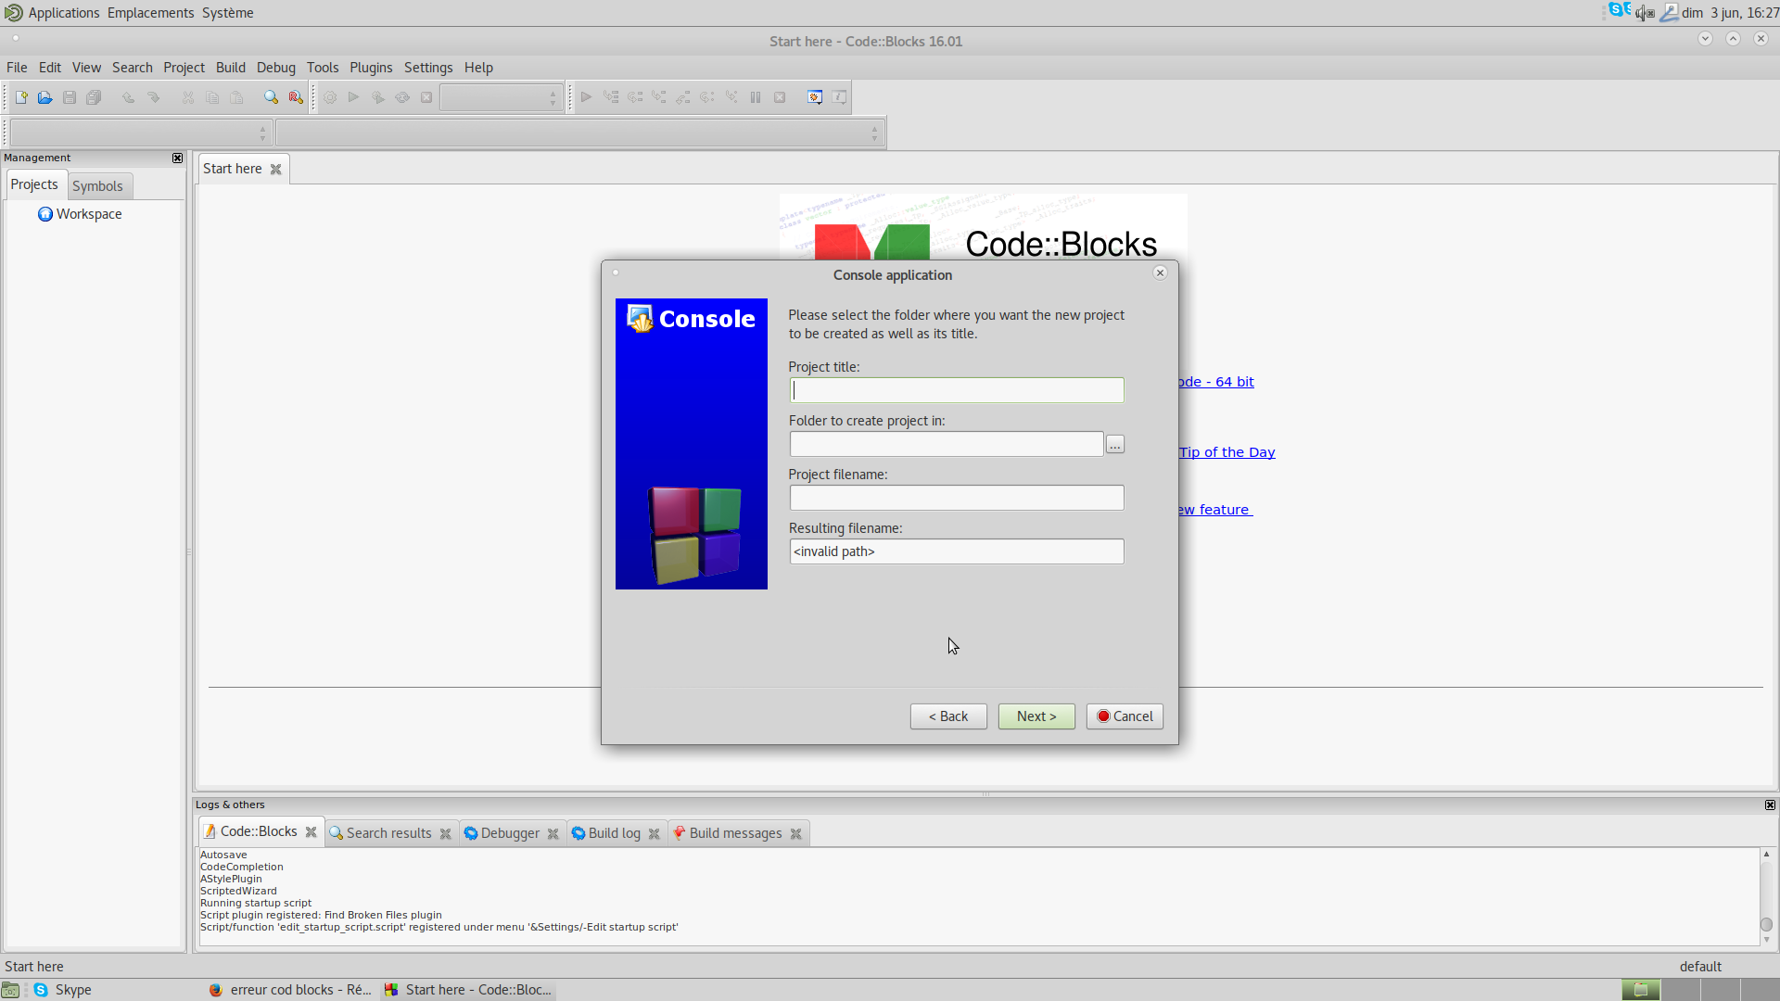
Task: Open the Settings menu
Action: (x=428, y=68)
